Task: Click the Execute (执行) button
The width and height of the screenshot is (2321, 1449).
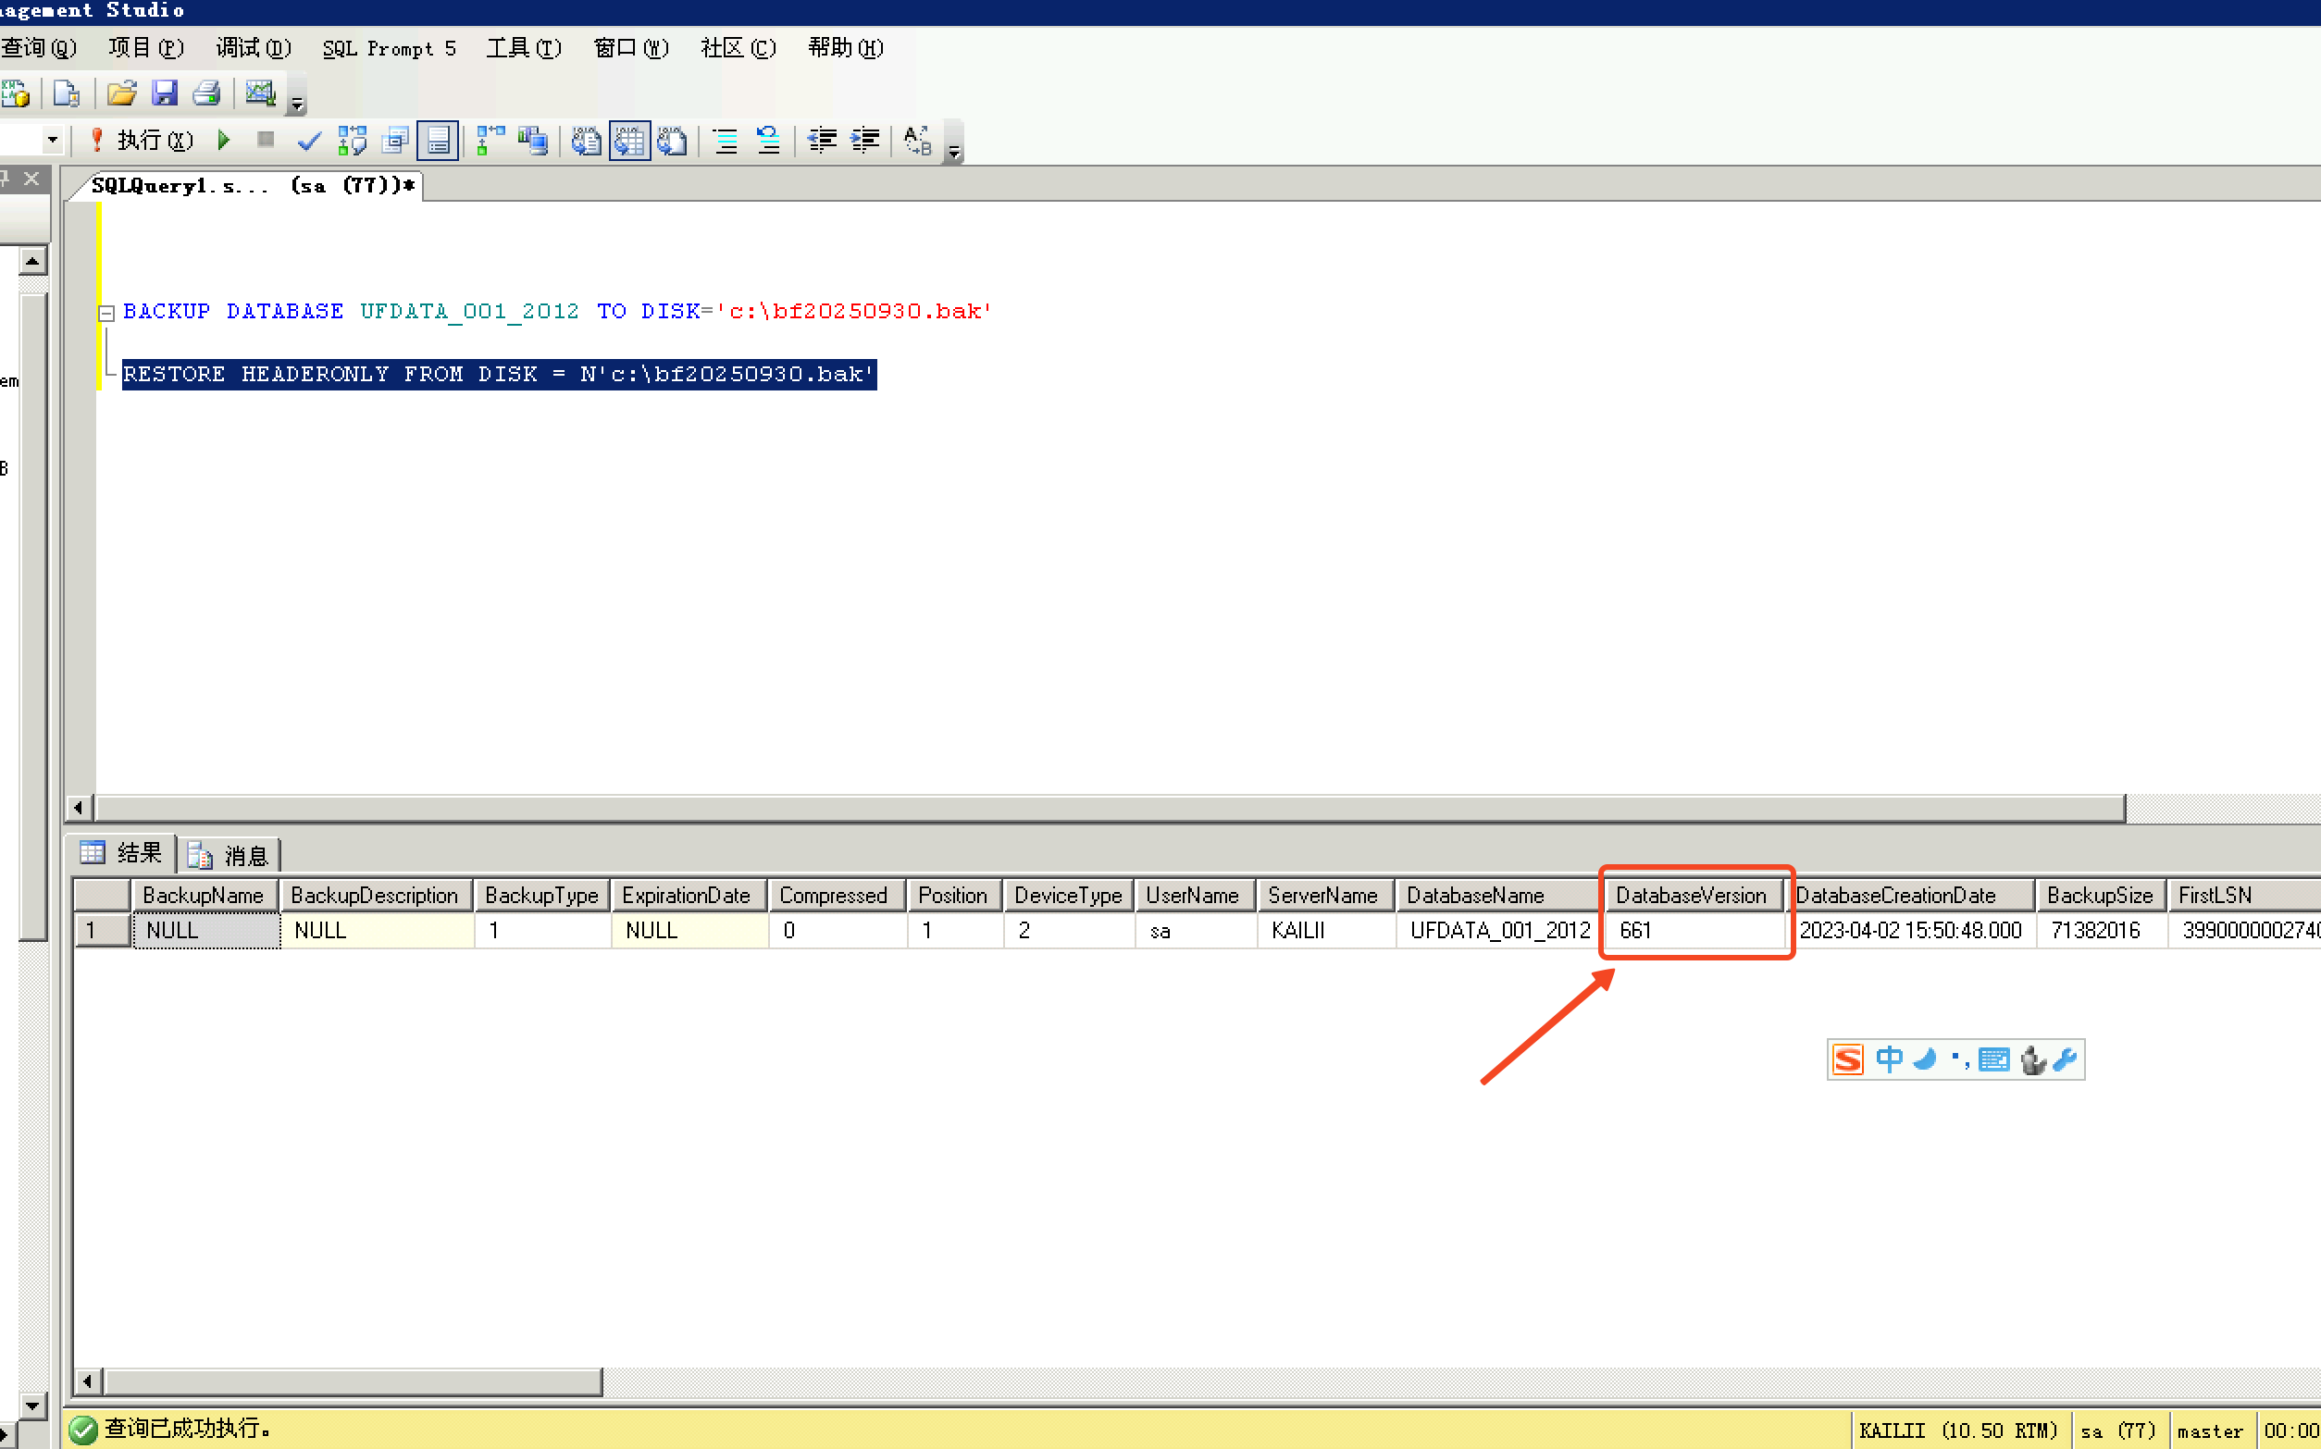Action: 143,141
